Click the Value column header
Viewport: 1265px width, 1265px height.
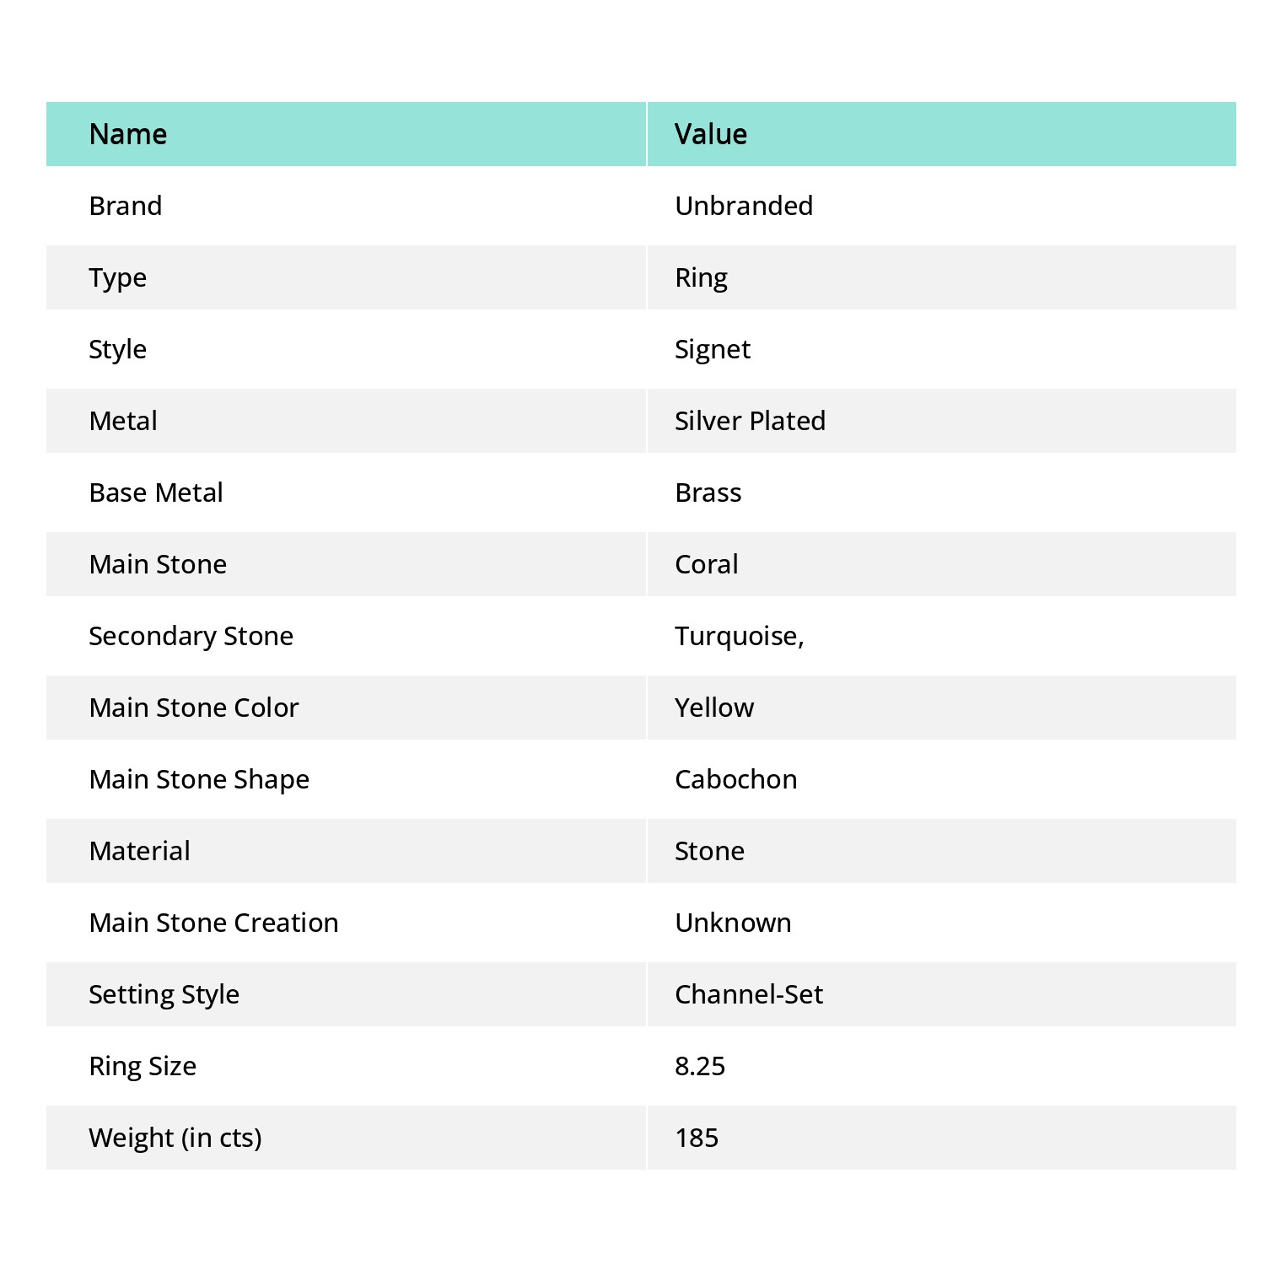coord(711,134)
